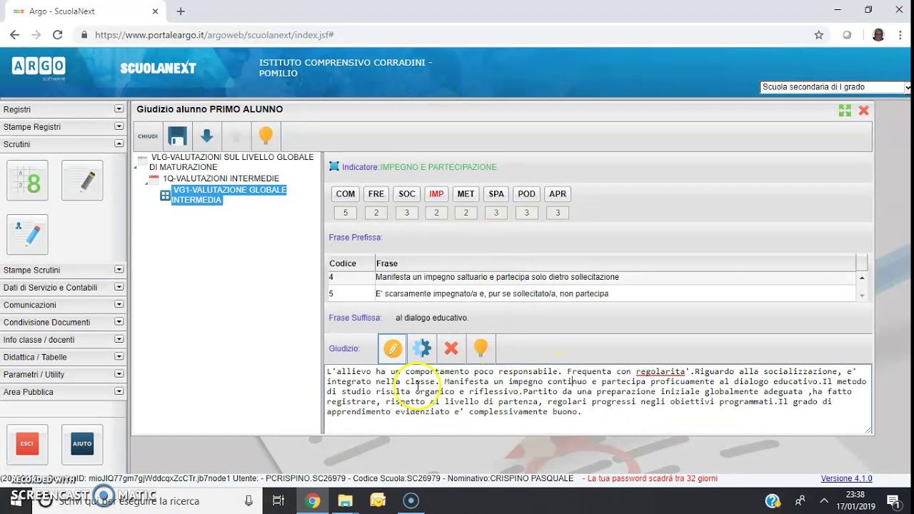Click the green expand window icon
Viewport: 914px width, 514px height.
pos(845,110)
